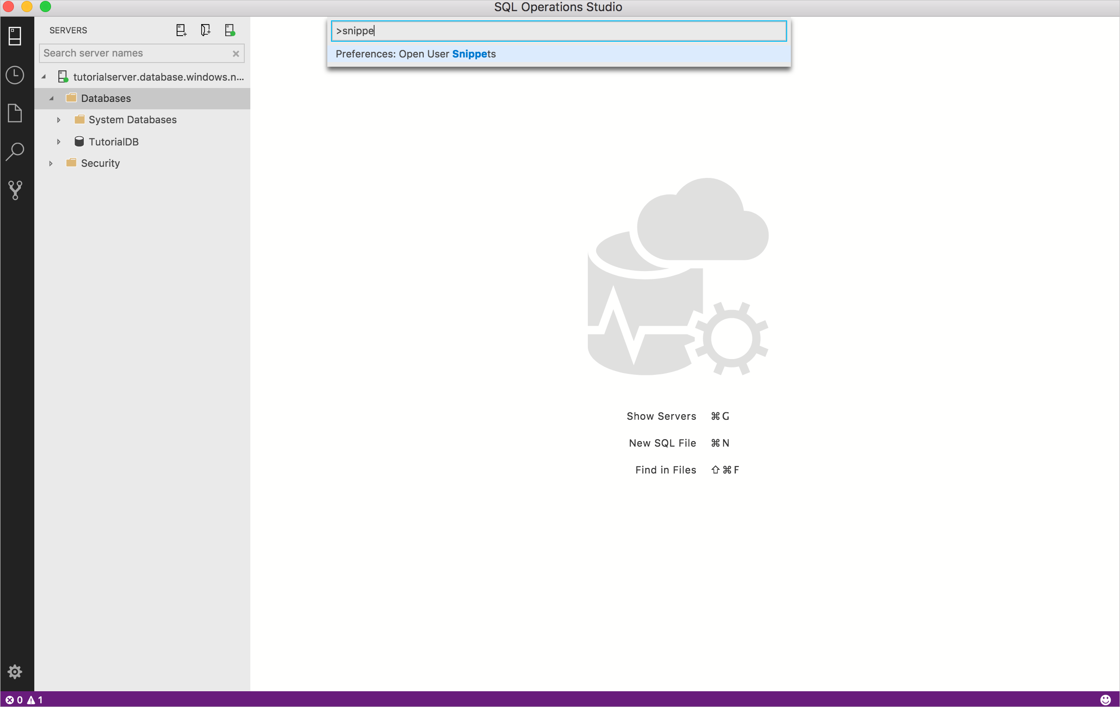Image resolution: width=1120 pixels, height=707 pixels.
Task: Toggle tutorialserver database connection node
Action: click(x=44, y=76)
